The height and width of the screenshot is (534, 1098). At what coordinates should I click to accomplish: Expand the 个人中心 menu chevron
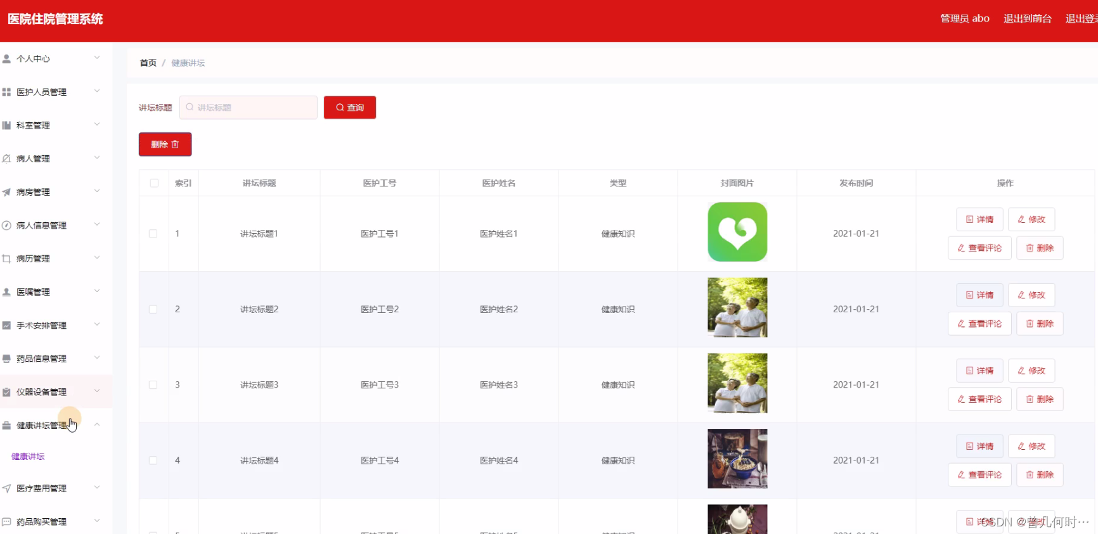(x=97, y=58)
